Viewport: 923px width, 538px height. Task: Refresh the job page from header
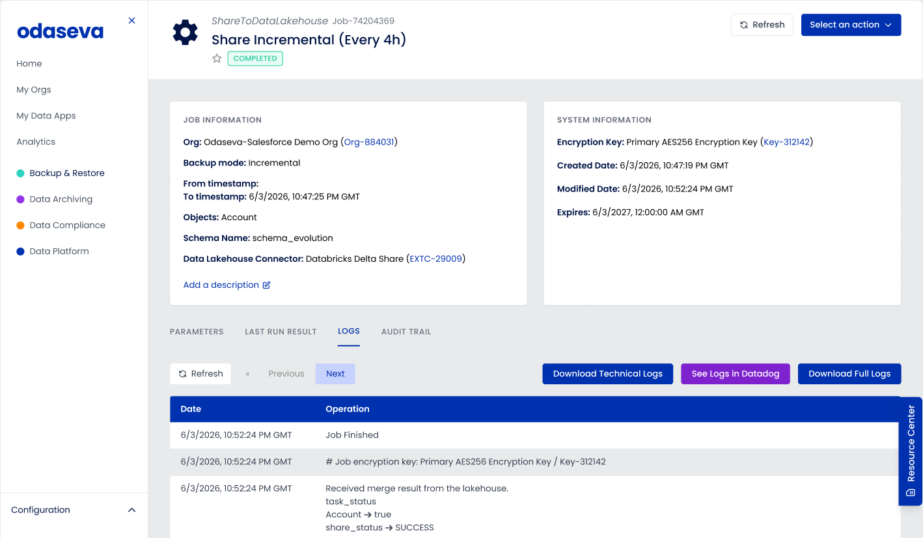point(762,25)
